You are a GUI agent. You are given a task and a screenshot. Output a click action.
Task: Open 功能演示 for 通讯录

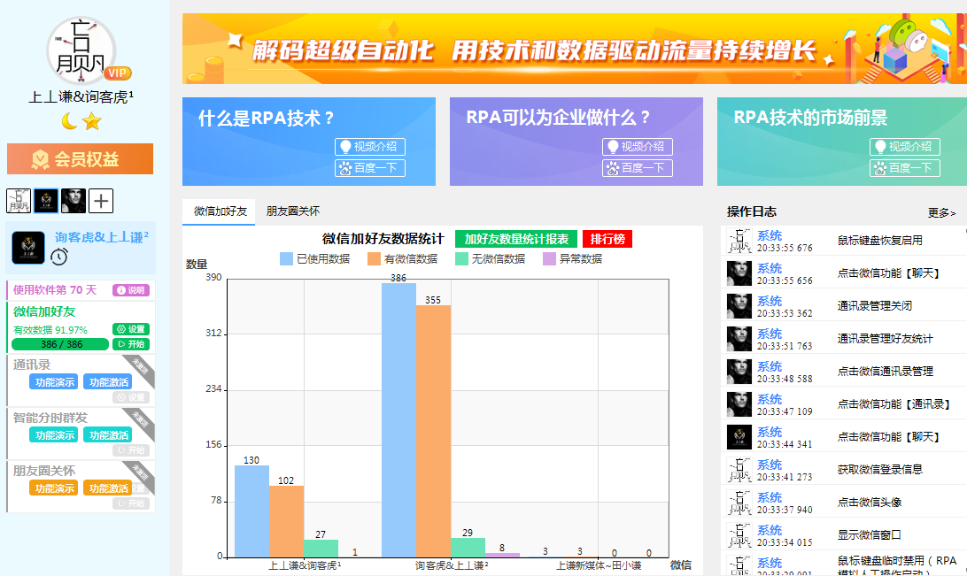[x=54, y=382]
